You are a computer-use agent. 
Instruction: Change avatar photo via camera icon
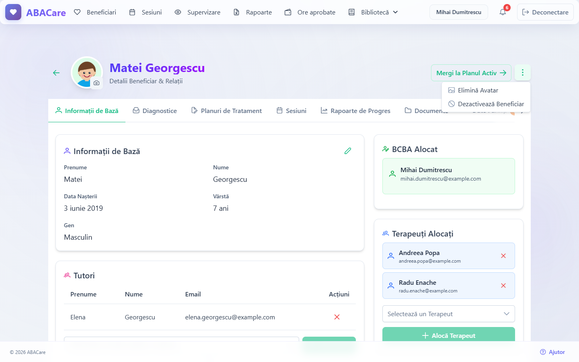96,83
